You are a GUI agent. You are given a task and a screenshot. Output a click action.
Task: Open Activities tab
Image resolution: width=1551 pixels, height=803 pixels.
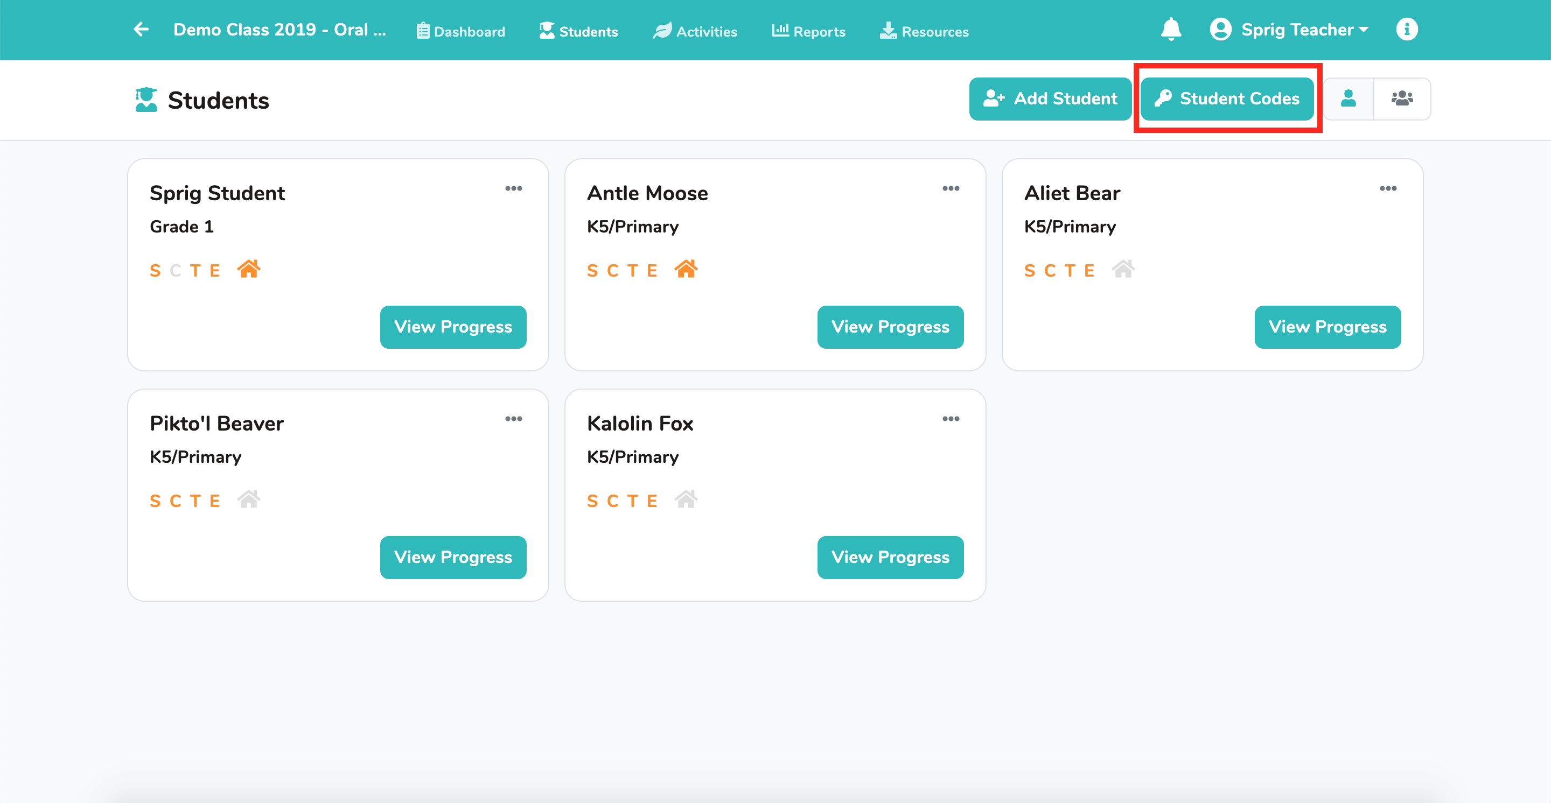[695, 31]
